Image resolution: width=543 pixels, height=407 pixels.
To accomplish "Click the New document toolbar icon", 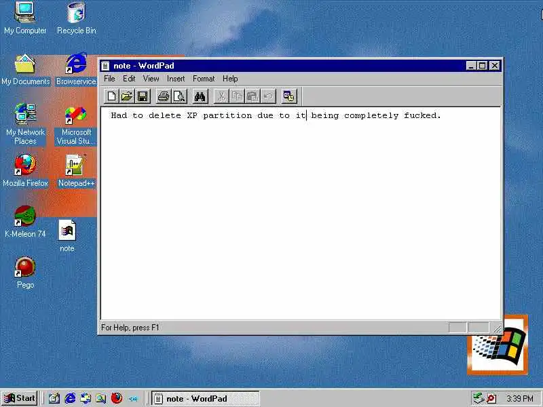I will [111, 96].
